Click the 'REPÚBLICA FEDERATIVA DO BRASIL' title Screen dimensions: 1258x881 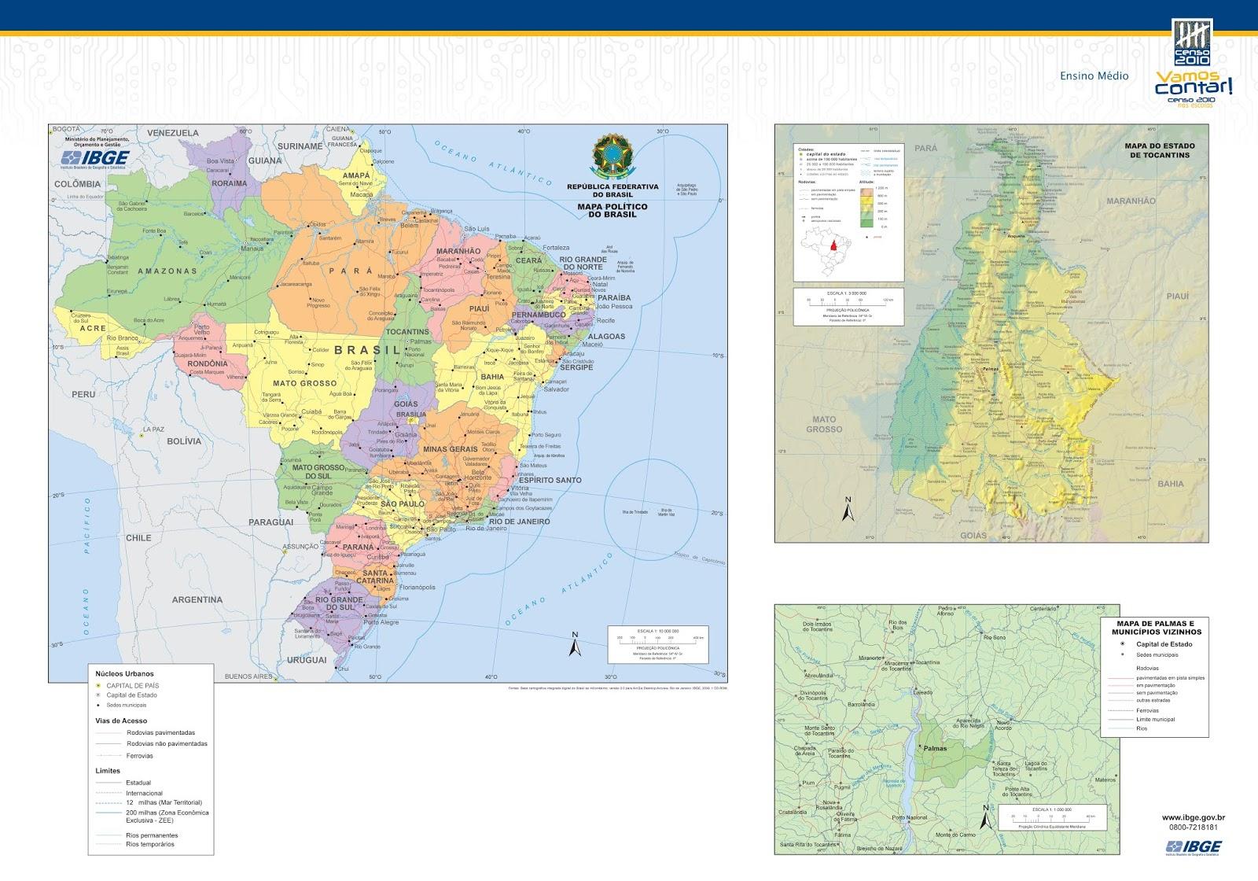pyautogui.click(x=612, y=190)
